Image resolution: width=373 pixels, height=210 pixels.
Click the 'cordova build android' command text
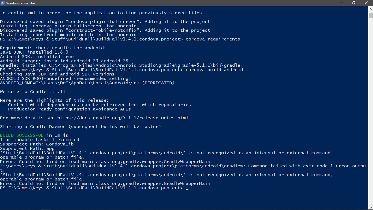click(214, 70)
